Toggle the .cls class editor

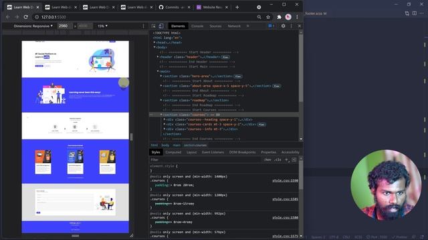point(278,160)
